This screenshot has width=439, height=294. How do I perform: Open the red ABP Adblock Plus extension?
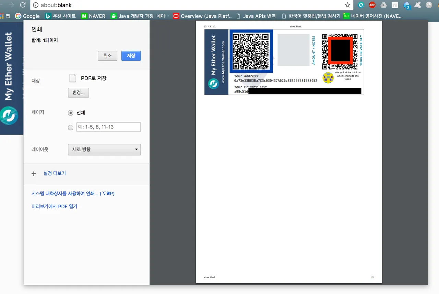tap(372, 5)
